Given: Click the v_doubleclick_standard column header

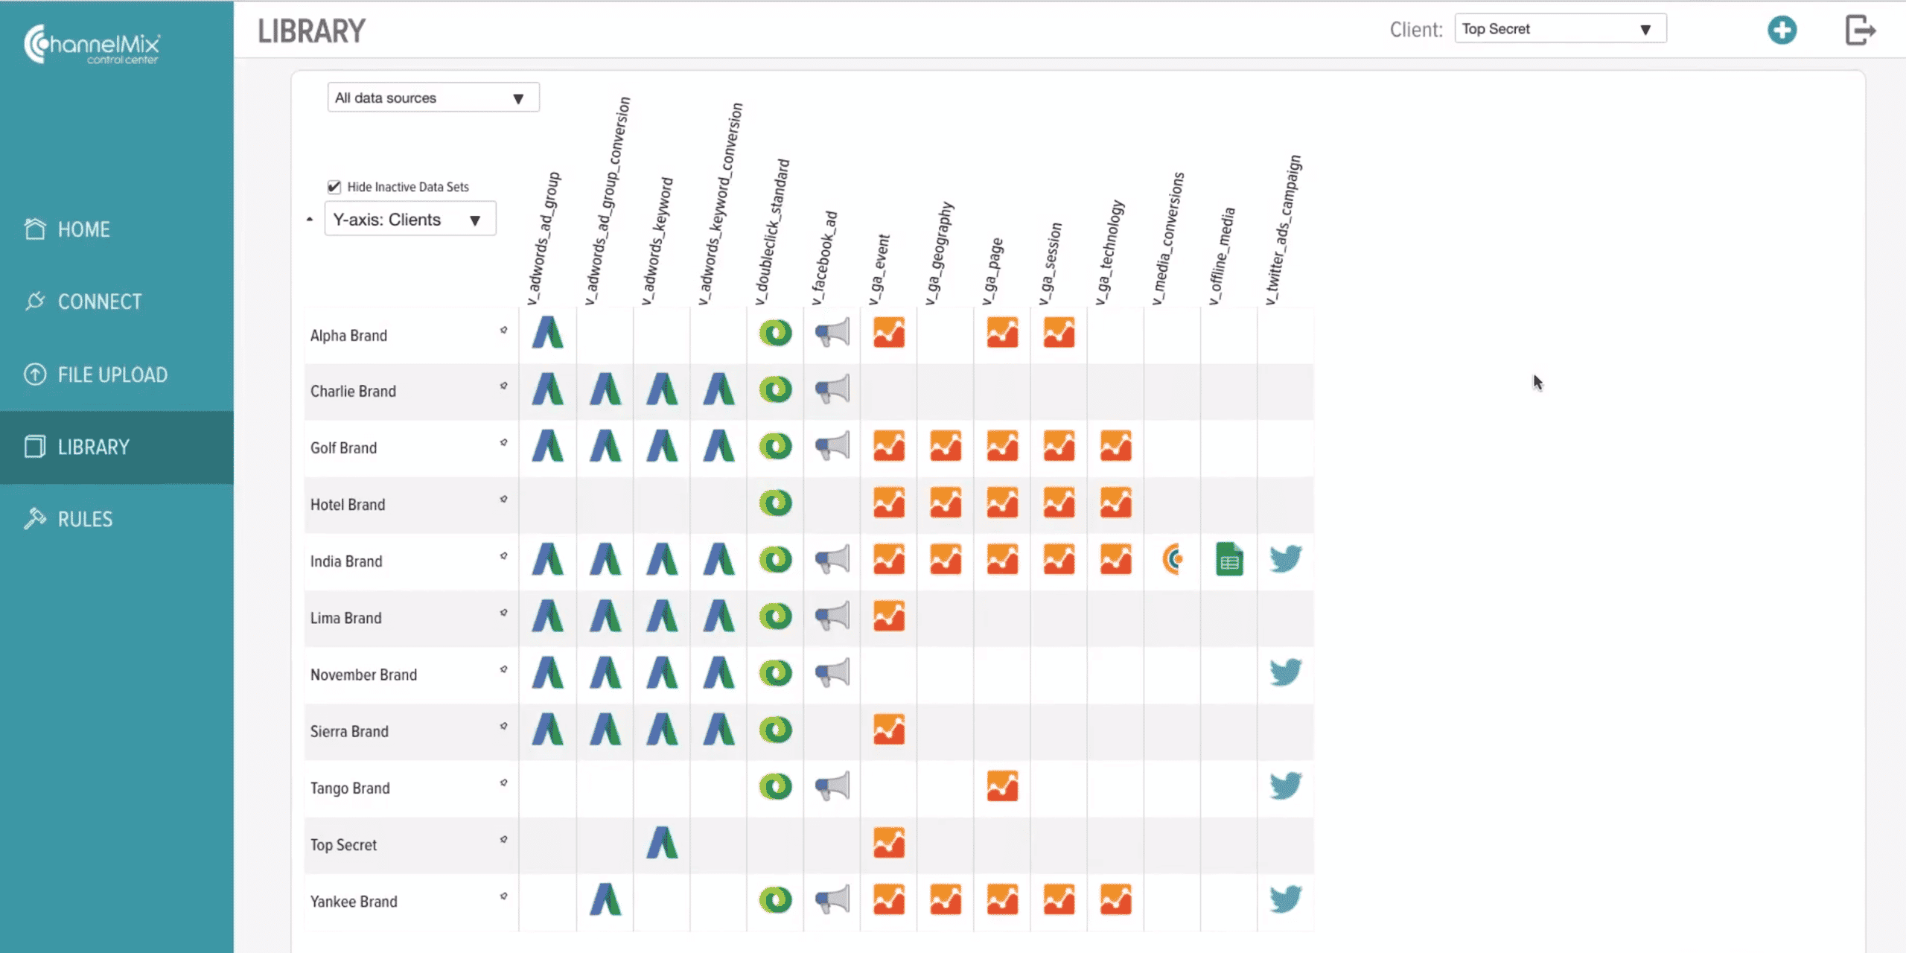Looking at the screenshot, I should pyautogui.click(x=772, y=232).
